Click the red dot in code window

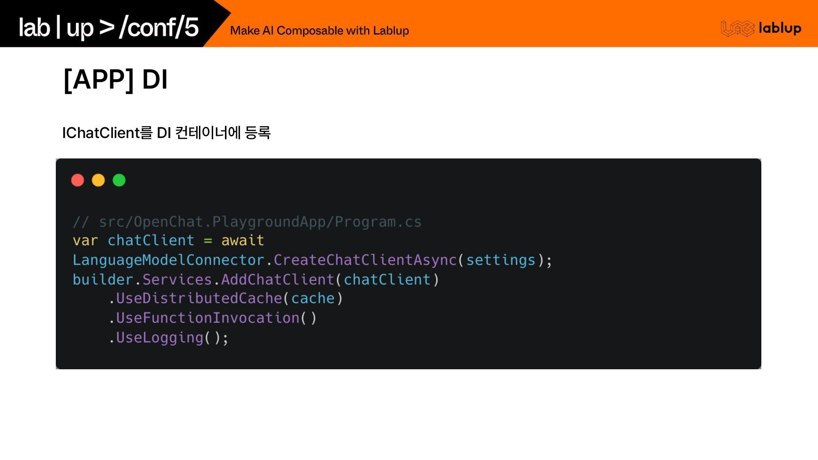tap(78, 180)
